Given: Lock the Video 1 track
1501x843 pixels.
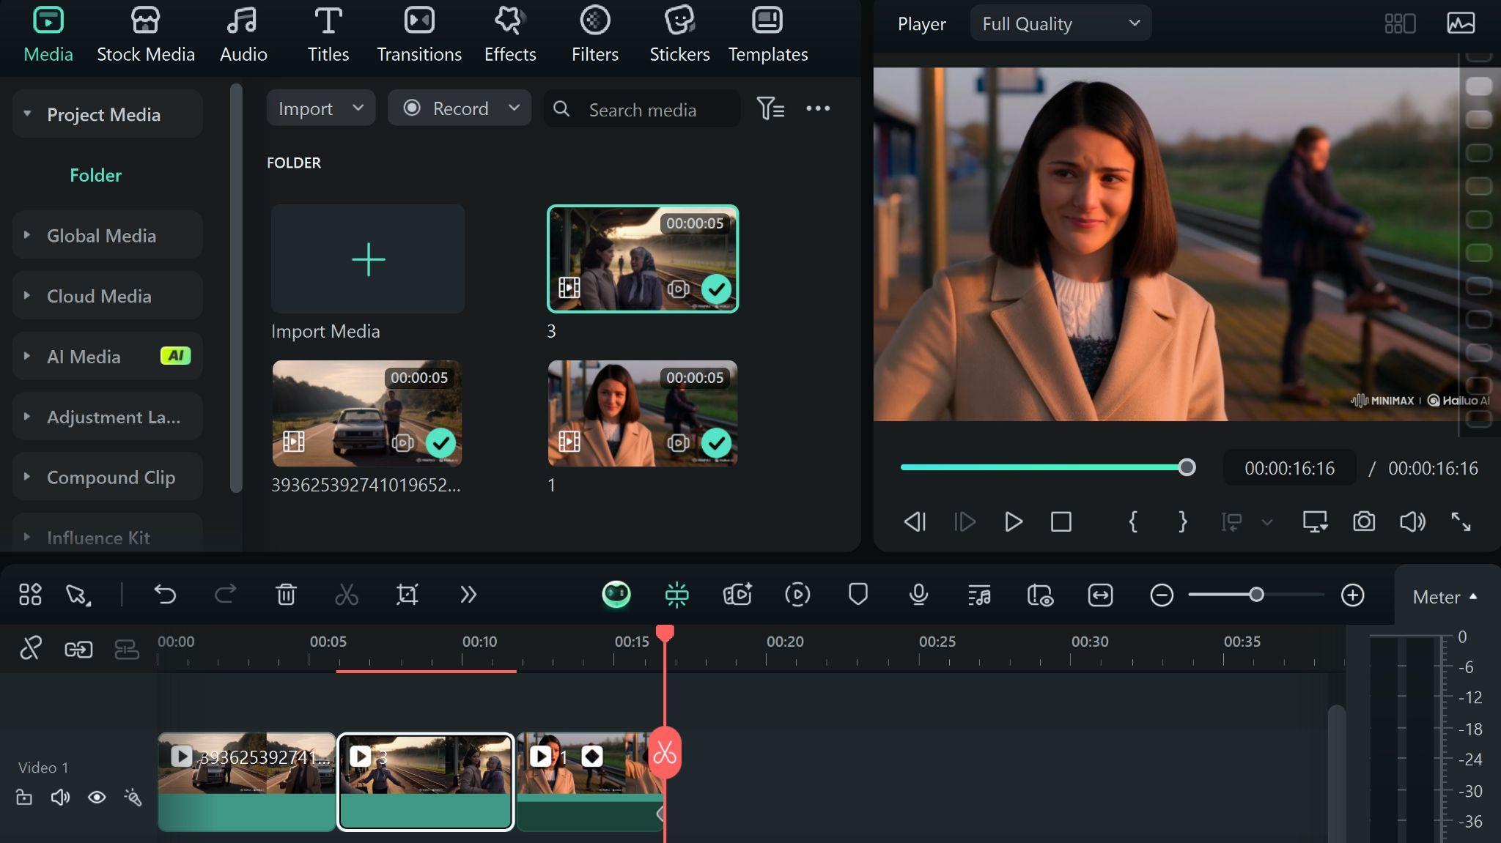Looking at the screenshot, I should click(24, 797).
